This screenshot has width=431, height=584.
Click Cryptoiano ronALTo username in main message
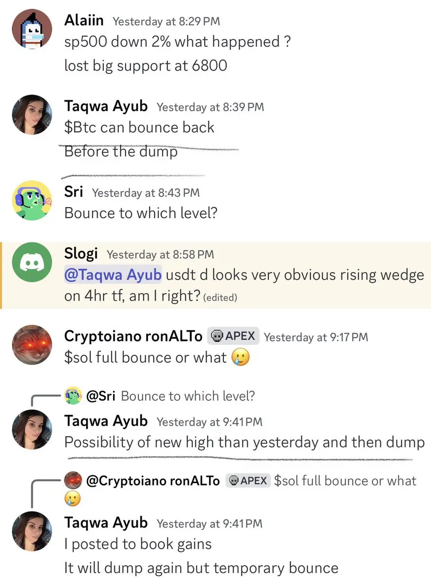click(133, 336)
